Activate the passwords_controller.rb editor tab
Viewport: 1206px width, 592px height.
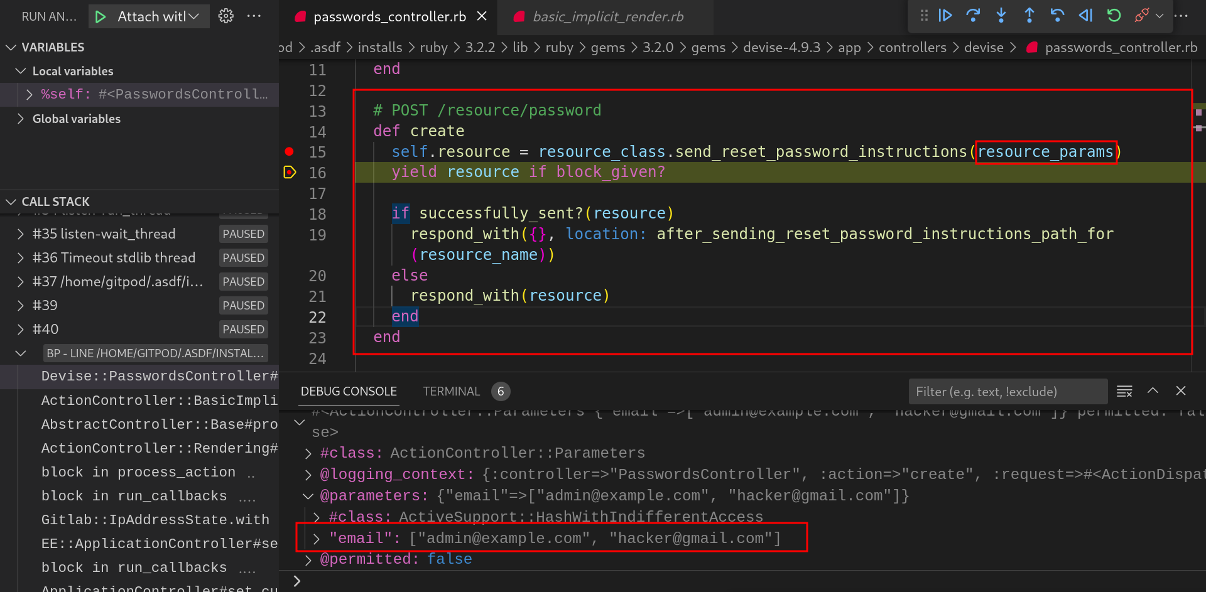coord(389,17)
